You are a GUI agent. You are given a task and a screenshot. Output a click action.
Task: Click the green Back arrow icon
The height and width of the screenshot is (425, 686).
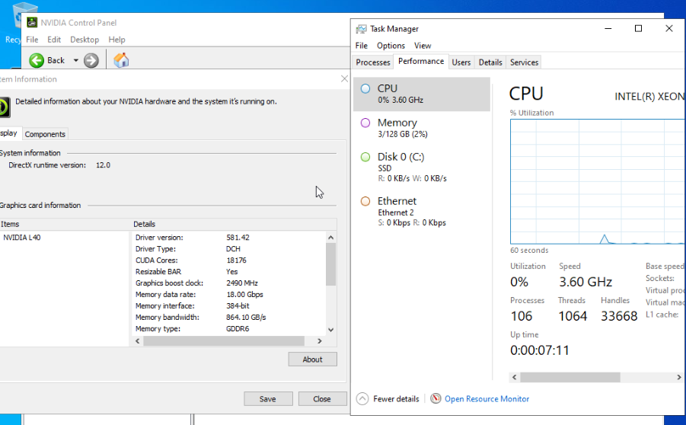pos(37,60)
